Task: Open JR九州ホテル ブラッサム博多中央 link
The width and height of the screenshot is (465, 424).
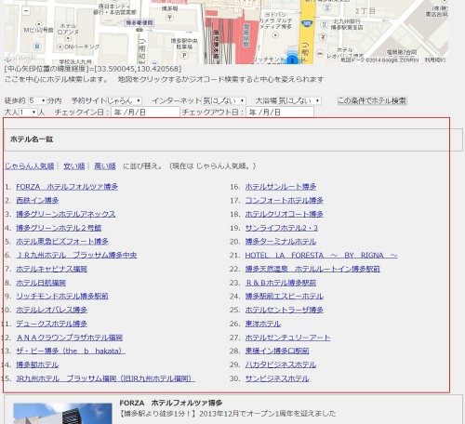Action: coord(76,255)
